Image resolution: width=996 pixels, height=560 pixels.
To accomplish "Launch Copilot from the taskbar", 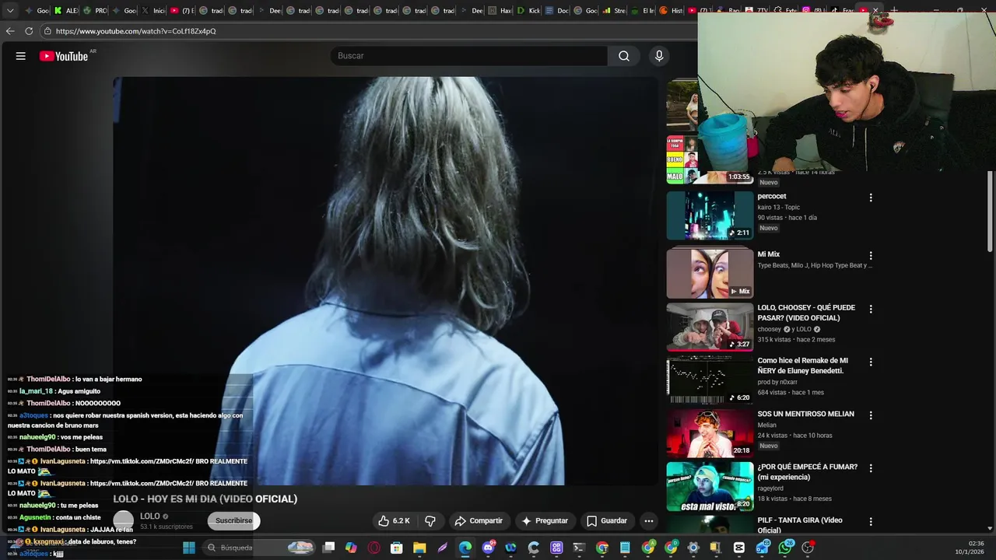I will [351, 548].
